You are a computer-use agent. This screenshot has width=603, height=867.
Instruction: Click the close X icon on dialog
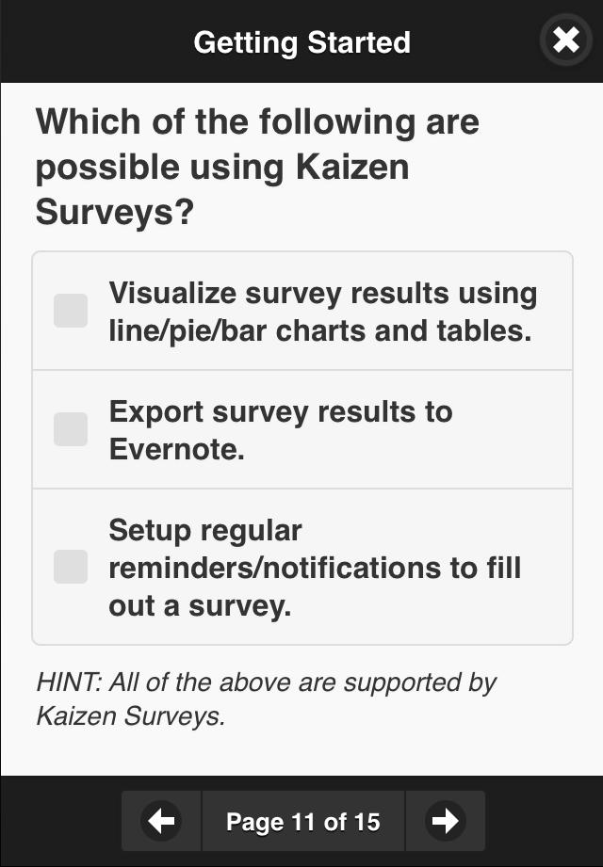564,40
